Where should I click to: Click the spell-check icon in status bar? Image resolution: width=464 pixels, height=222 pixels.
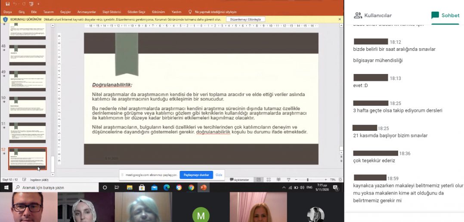tap(24, 180)
